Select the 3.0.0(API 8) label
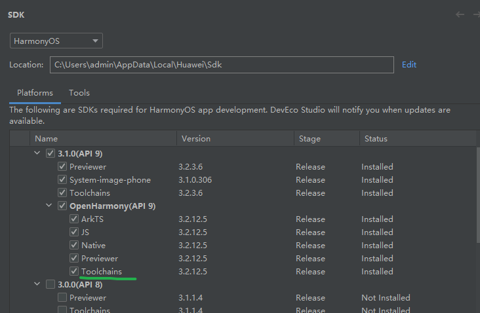 (x=80, y=285)
